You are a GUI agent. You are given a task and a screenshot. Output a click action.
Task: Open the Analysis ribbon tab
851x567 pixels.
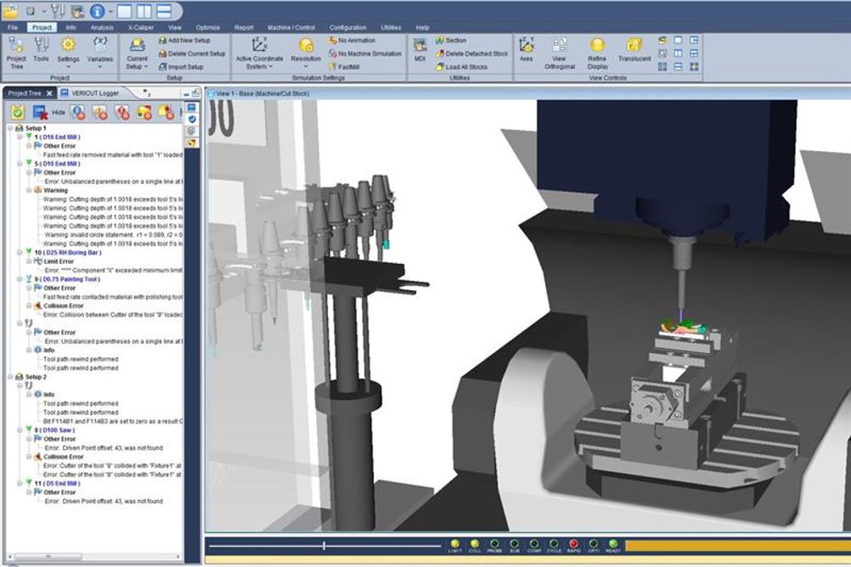click(x=102, y=27)
